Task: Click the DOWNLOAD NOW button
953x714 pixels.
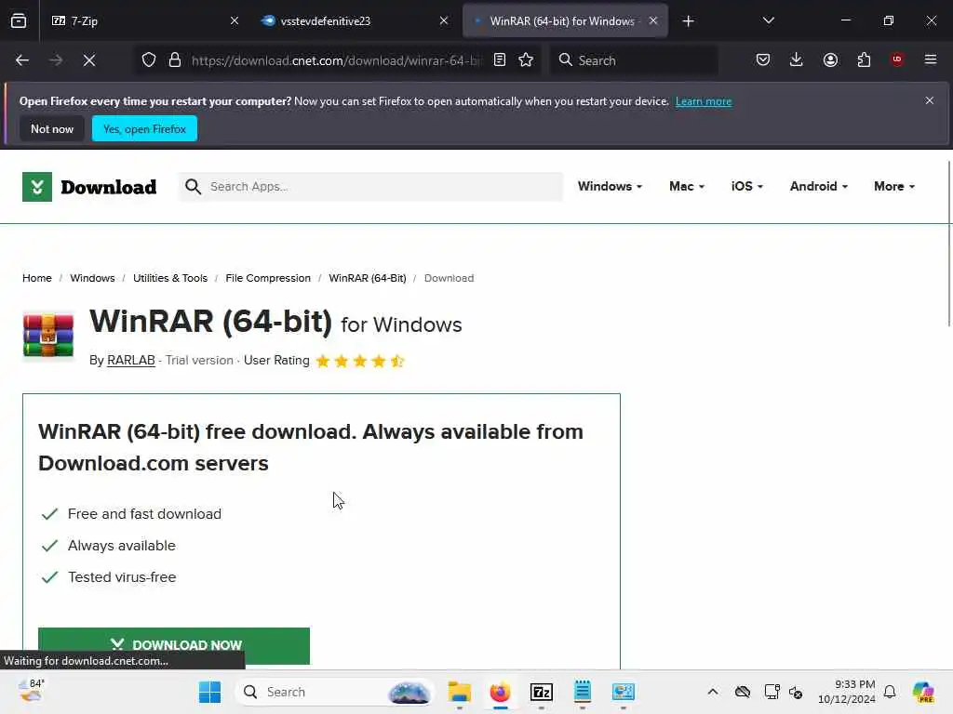Action: 174,645
